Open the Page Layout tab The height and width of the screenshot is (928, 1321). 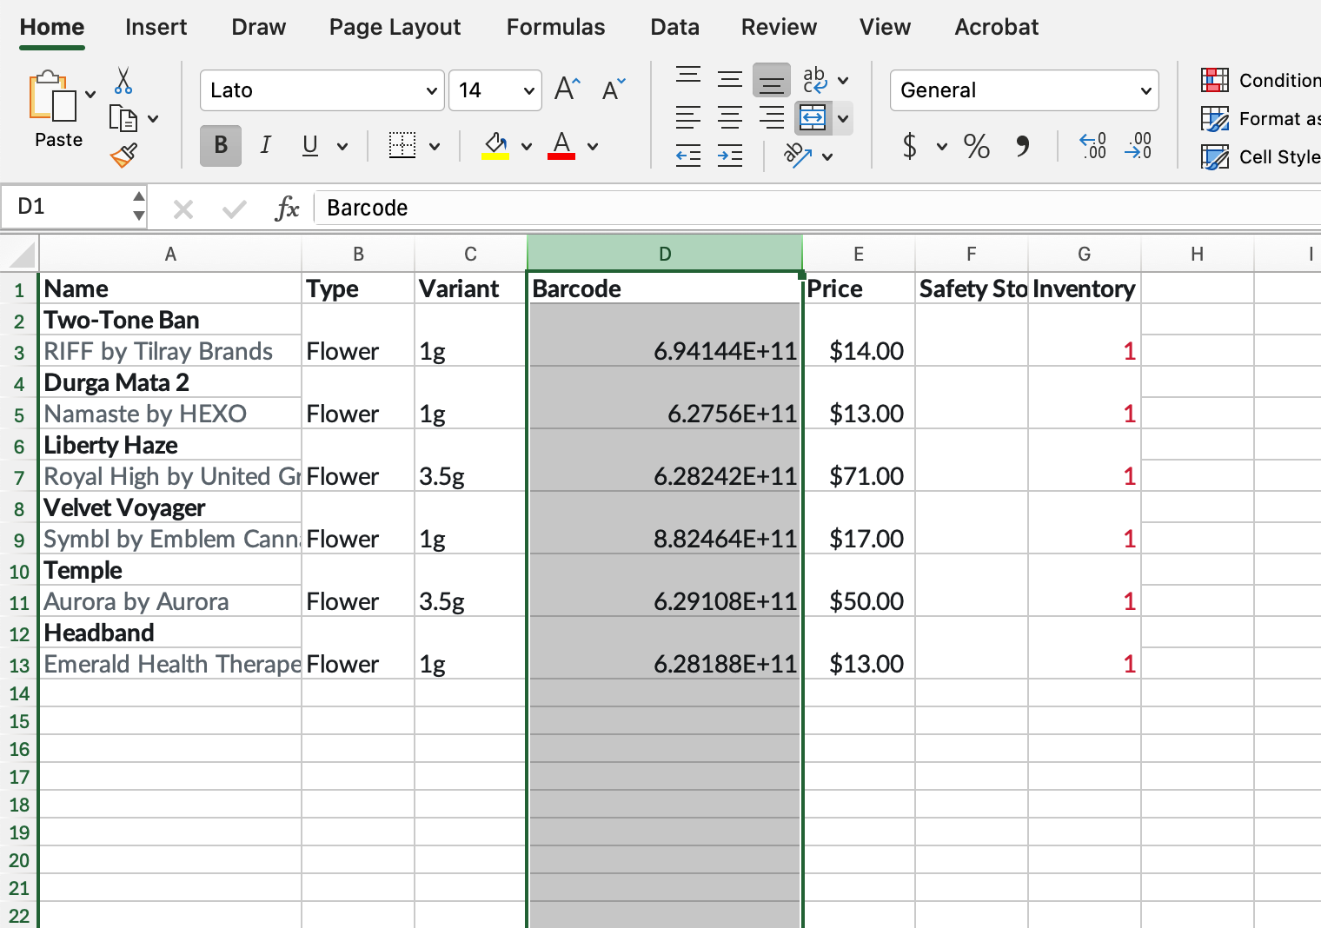[x=395, y=27]
